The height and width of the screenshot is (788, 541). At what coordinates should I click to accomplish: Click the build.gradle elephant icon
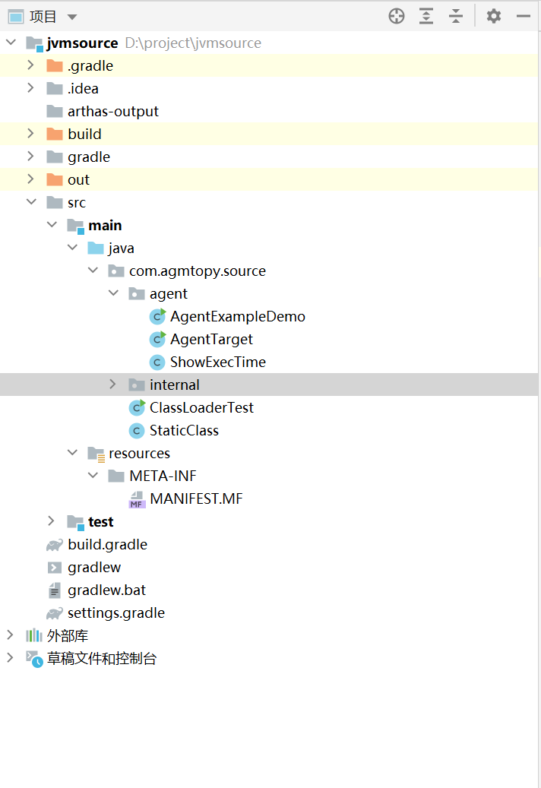[55, 545]
